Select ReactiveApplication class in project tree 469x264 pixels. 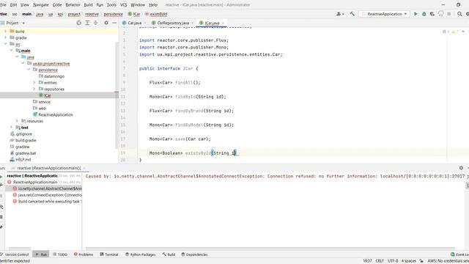[x=56, y=114]
